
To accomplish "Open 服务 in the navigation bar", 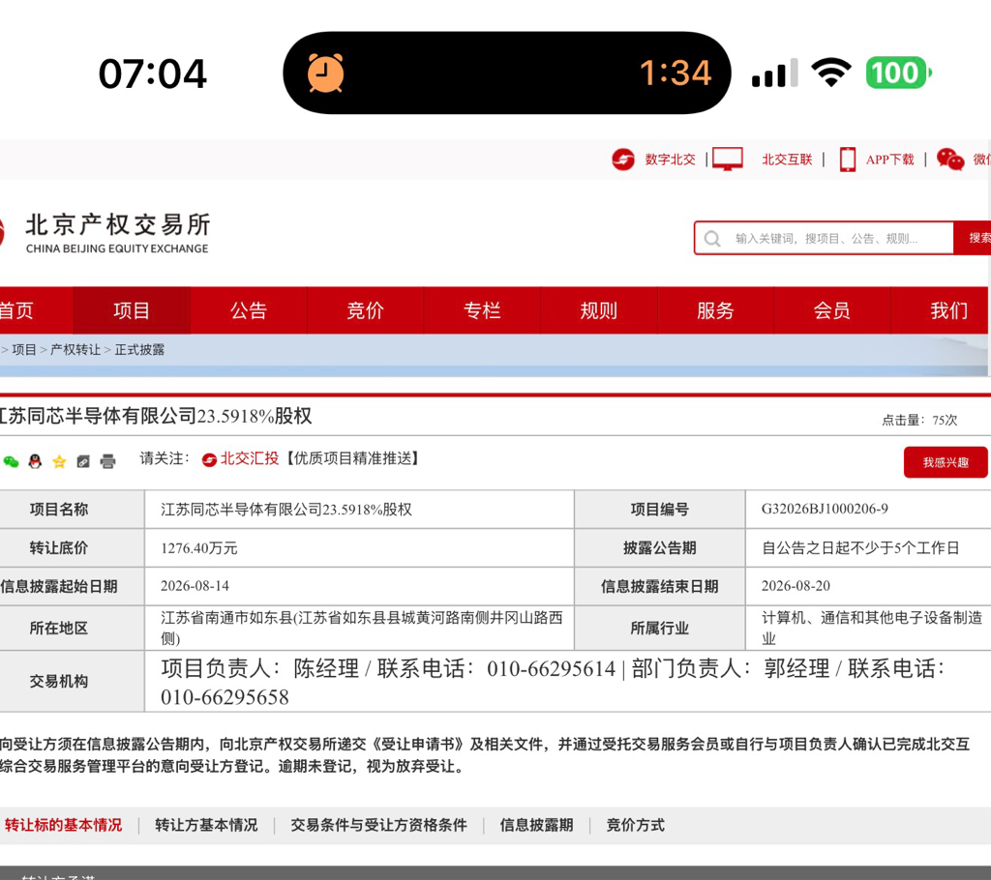I will (x=715, y=310).
